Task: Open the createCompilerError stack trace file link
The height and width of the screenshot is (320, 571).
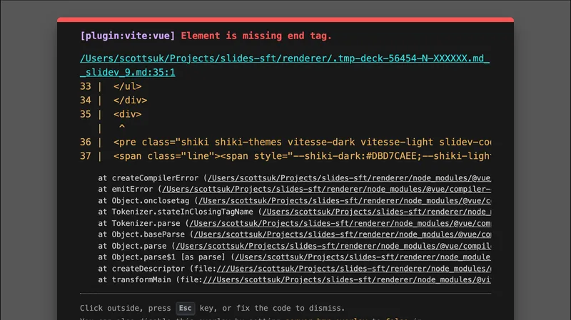Action: coord(348,177)
